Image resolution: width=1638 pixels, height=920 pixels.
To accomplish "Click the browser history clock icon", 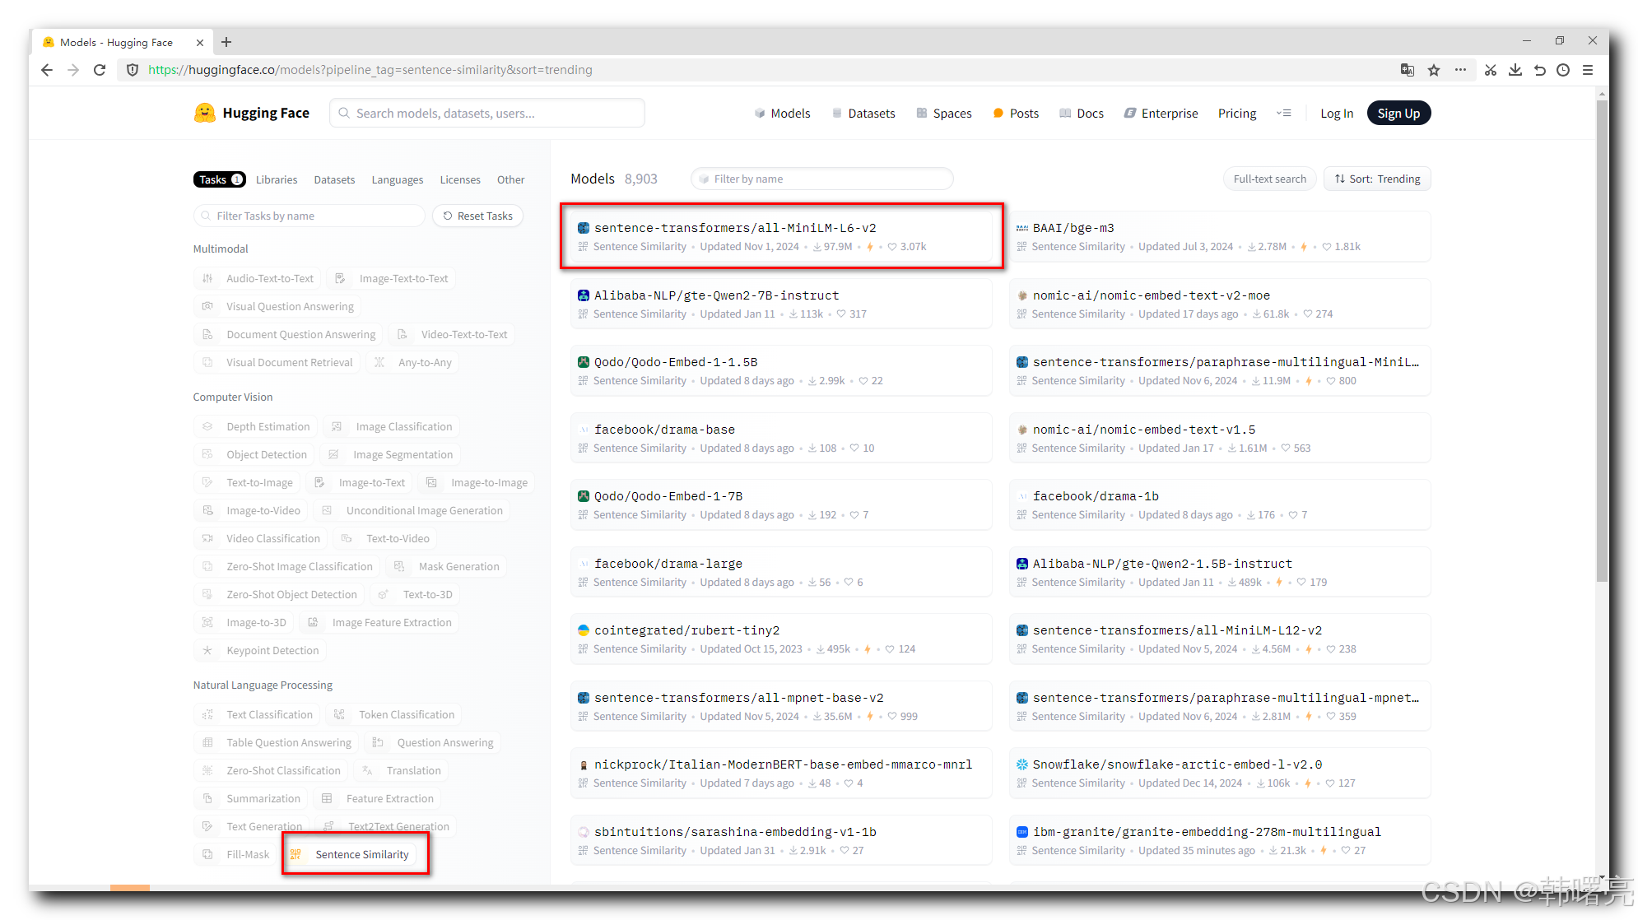I will pos(1563,70).
